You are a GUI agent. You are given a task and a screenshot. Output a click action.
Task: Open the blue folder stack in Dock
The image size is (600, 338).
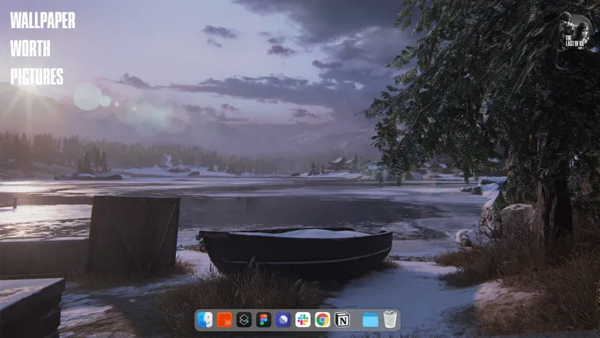tap(370, 320)
